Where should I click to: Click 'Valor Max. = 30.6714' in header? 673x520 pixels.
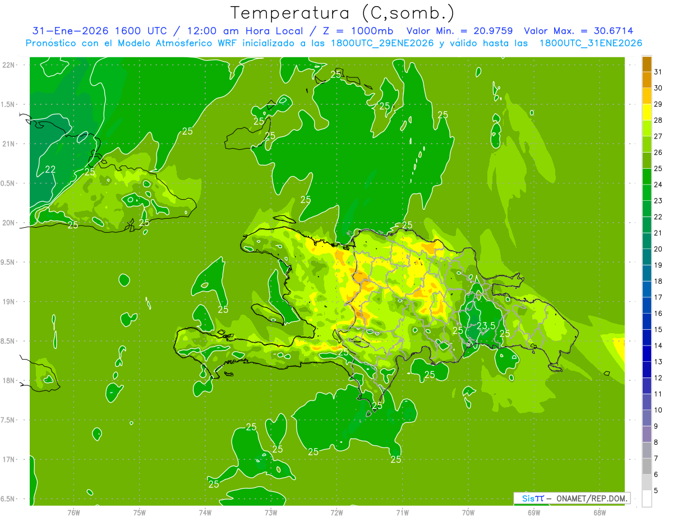click(x=579, y=31)
